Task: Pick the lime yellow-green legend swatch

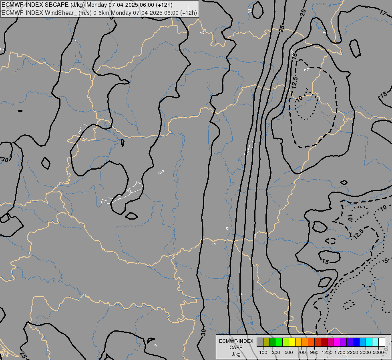Action: [286, 342]
